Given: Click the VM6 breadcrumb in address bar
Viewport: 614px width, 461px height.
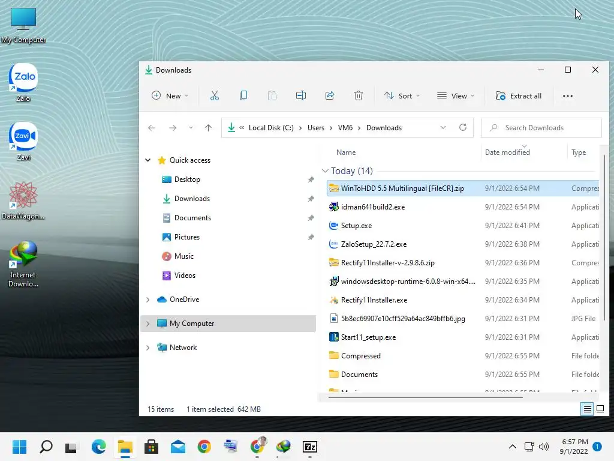Looking at the screenshot, I should [345, 128].
